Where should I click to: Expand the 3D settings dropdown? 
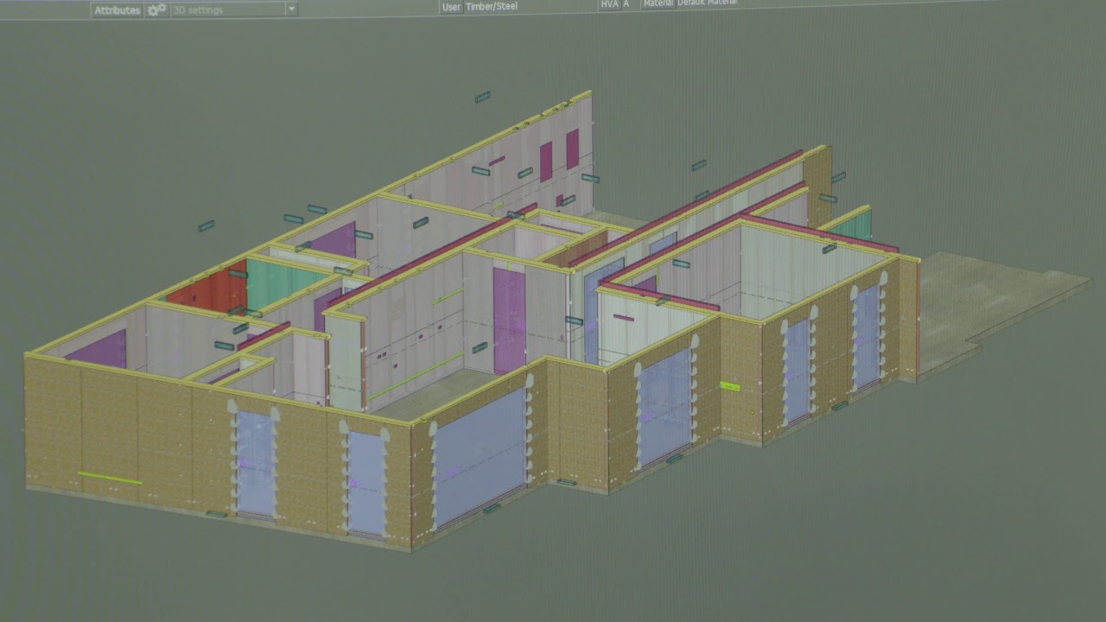(291, 9)
